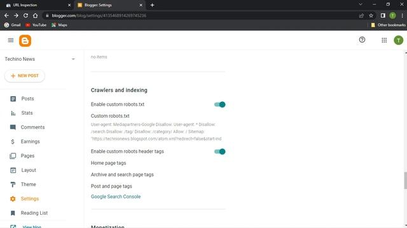Viewport: 407px width, 228px height.
Task: Click the Comments speech bubble icon
Action: [13, 127]
